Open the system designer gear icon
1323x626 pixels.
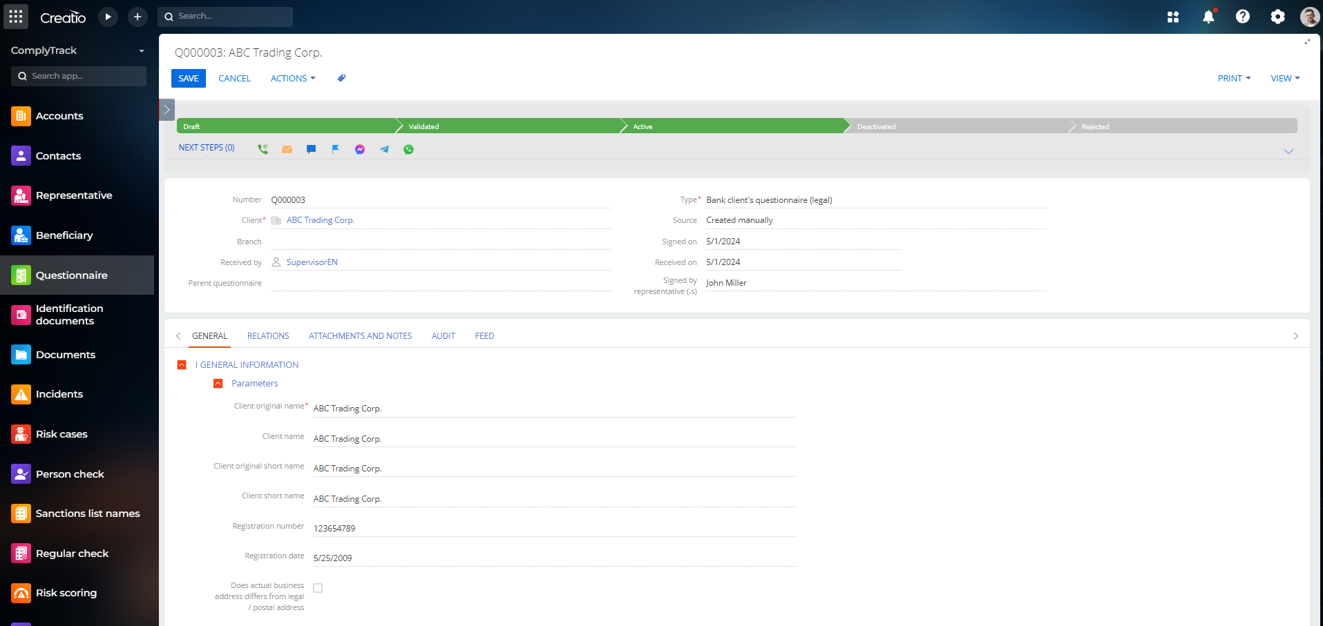(x=1278, y=17)
